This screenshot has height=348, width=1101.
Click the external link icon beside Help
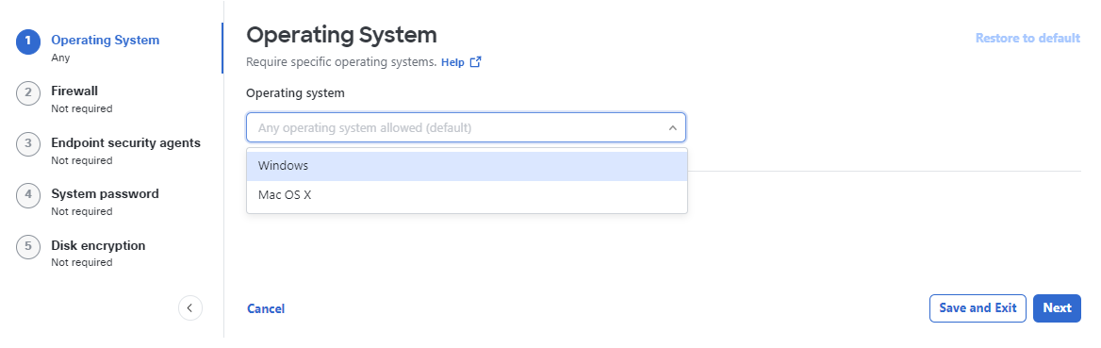click(x=475, y=62)
